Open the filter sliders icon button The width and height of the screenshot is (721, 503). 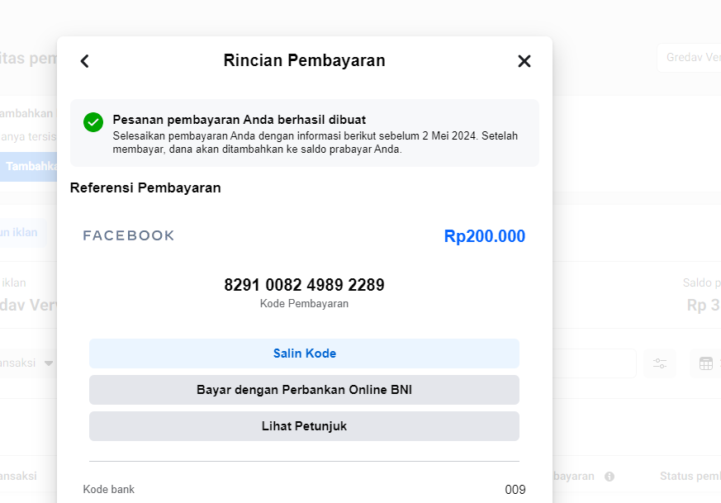(660, 363)
